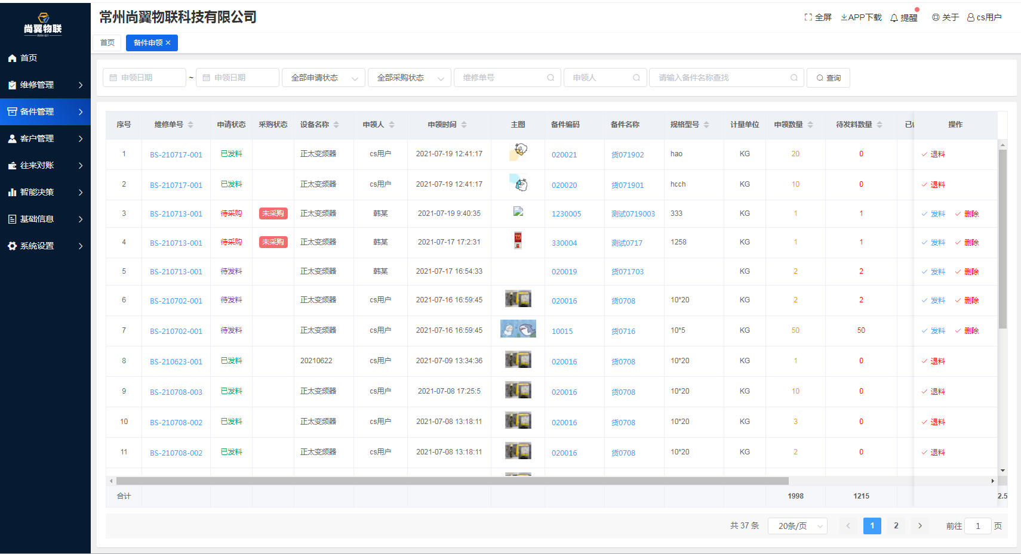
Task: Open repair order link BS-210623-001
Action: coord(176,361)
